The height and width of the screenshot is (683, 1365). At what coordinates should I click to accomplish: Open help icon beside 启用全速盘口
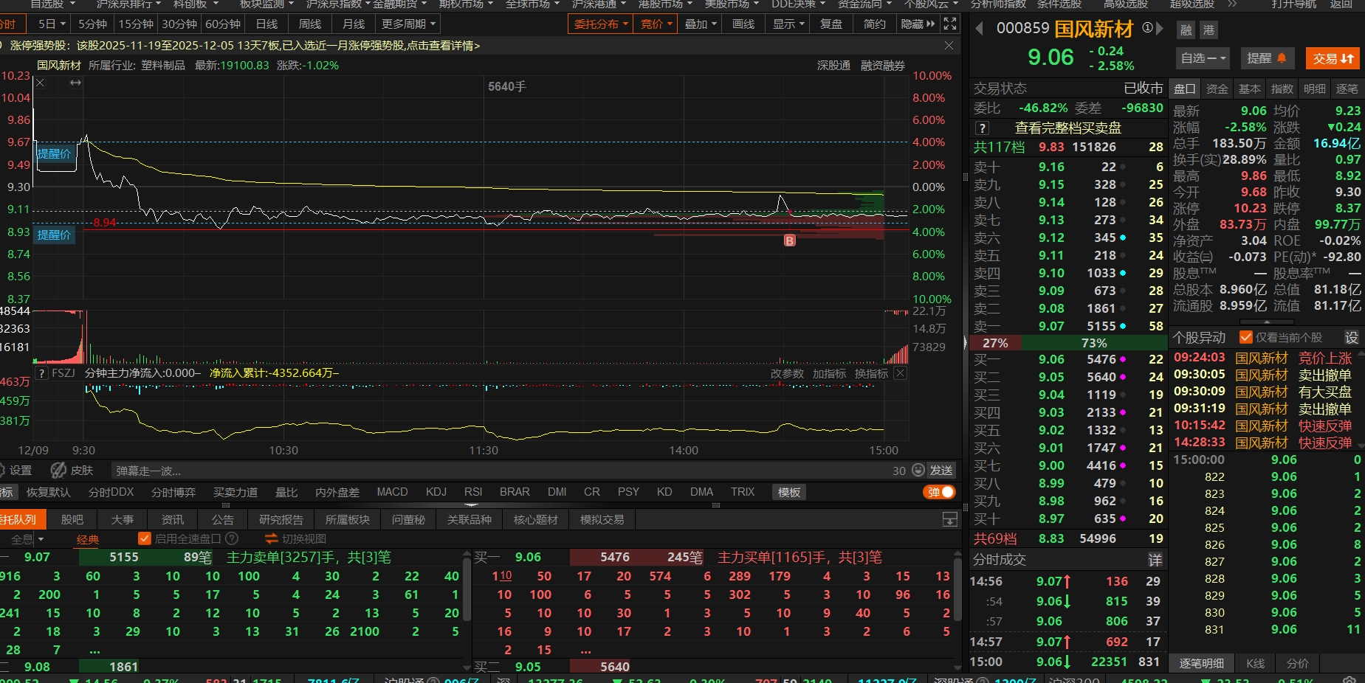pyautogui.click(x=232, y=538)
